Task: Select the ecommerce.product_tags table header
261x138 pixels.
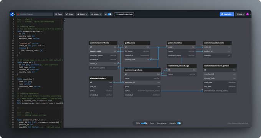Action: pos(182,66)
